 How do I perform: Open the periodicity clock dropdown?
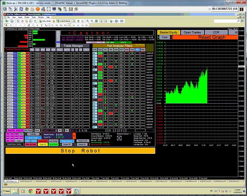117,21
